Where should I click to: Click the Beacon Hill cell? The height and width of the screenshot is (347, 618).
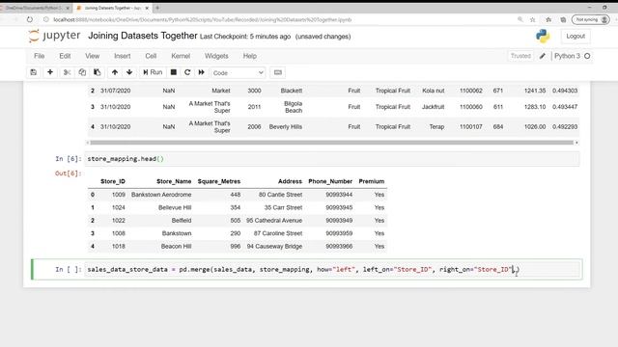(176, 247)
